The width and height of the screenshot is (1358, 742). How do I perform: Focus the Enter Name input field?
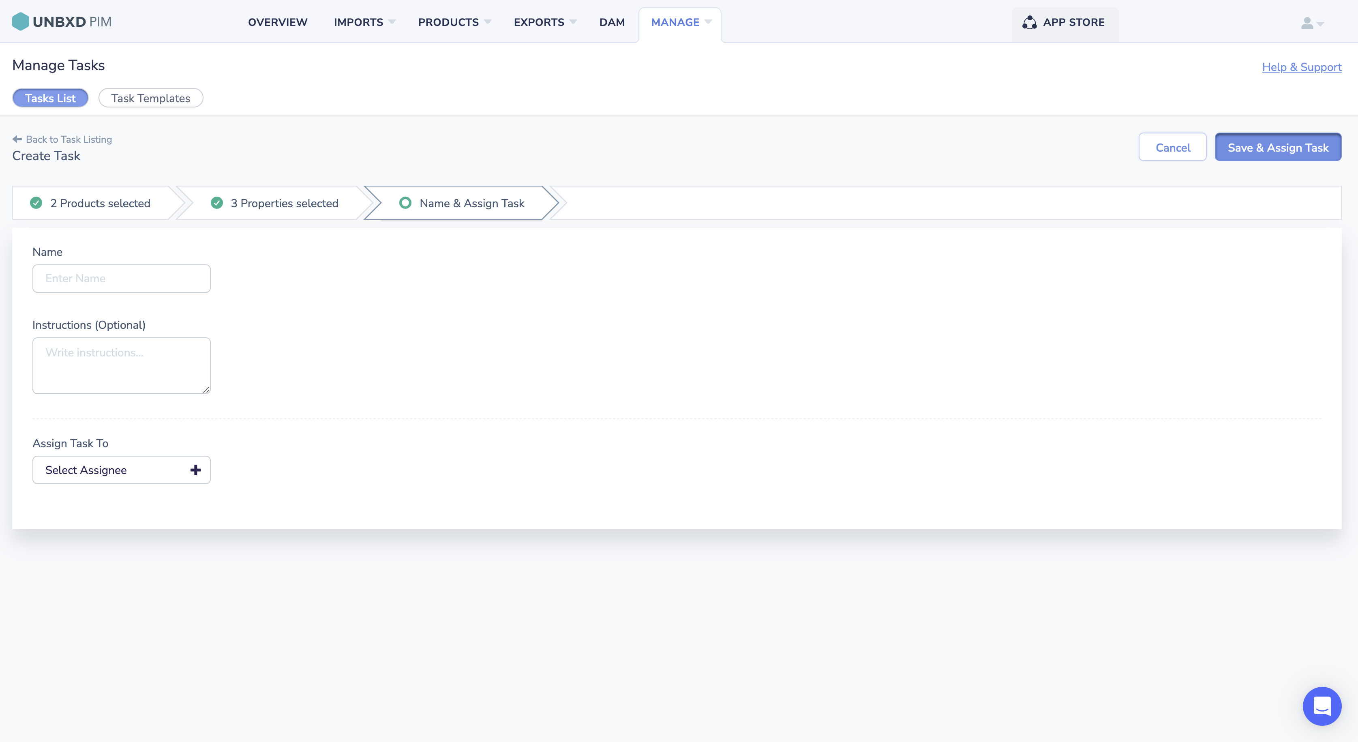[x=121, y=279]
